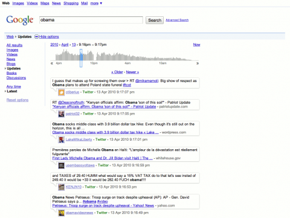The height and width of the screenshot is (218, 290).
Task: Click Twitter source next to KENJN10
Action: coord(90,187)
